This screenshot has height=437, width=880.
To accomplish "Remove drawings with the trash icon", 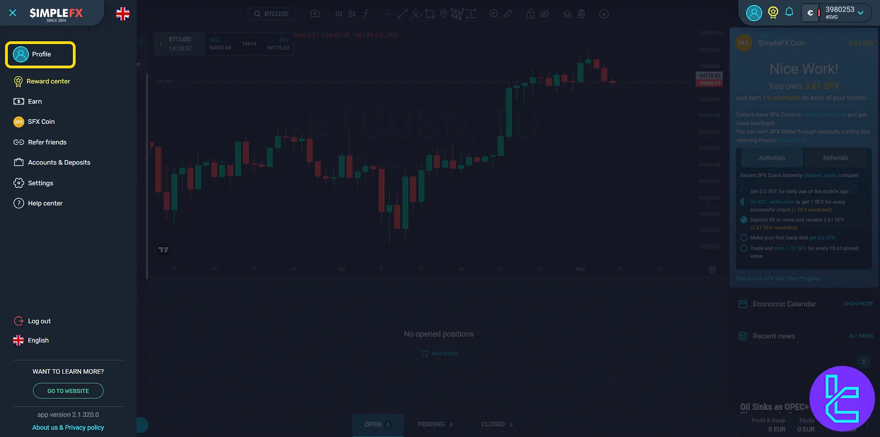I will [x=581, y=14].
